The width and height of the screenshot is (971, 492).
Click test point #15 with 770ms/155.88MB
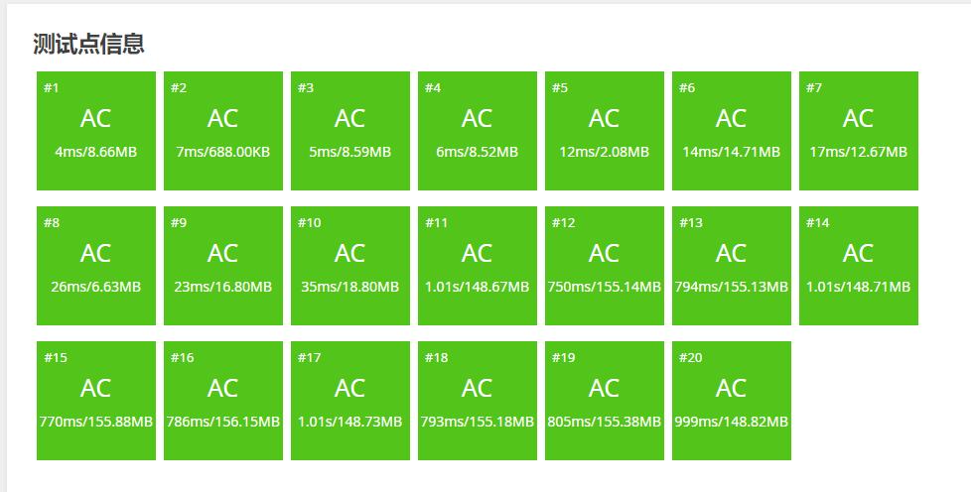coord(96,401)
